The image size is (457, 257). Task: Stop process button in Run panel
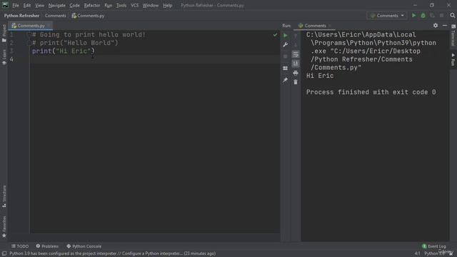click(x=286, y=56)
